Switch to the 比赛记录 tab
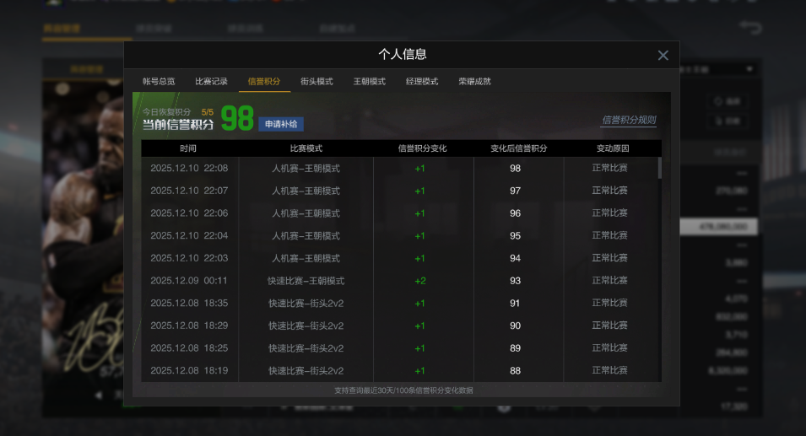Image resolution: width=806 pixels, height=436 pixels. (x=211, y=81)
